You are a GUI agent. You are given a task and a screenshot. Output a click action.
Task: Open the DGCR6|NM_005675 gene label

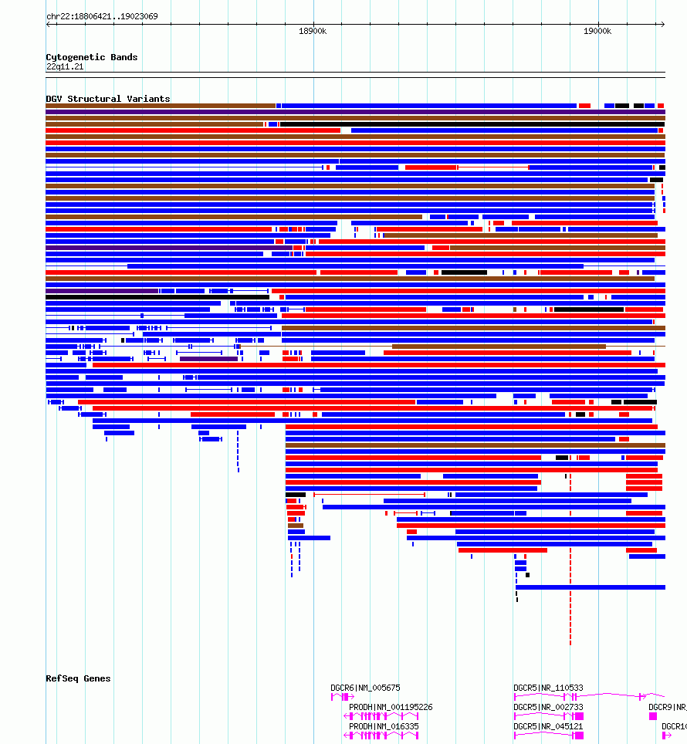click(x=365, y=688)
